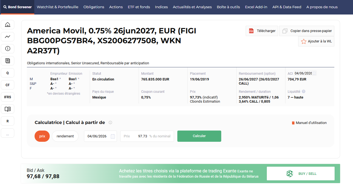
Task: Open the R sidebar button
Action: [x=8, y=121]
